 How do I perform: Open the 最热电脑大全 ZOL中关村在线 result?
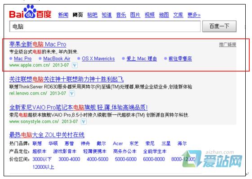47,135
